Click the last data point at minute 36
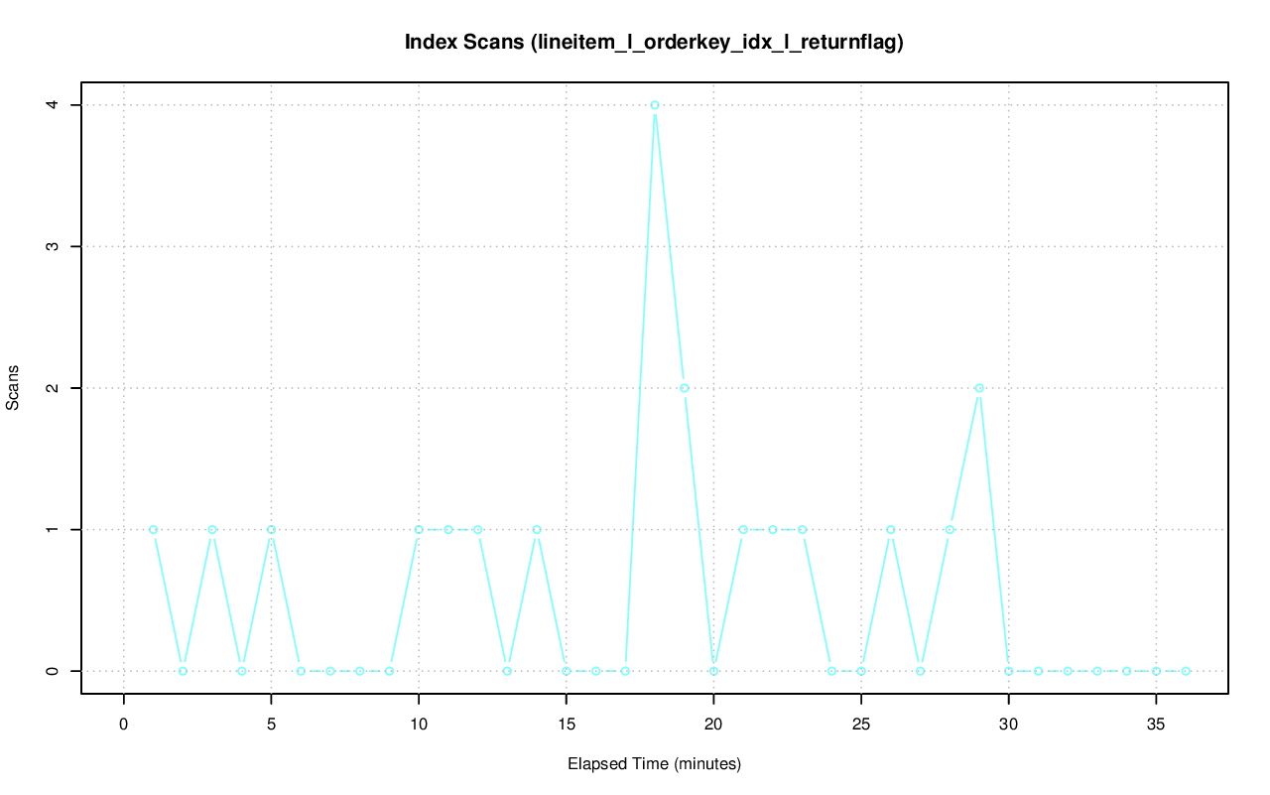 point(1186,671)
